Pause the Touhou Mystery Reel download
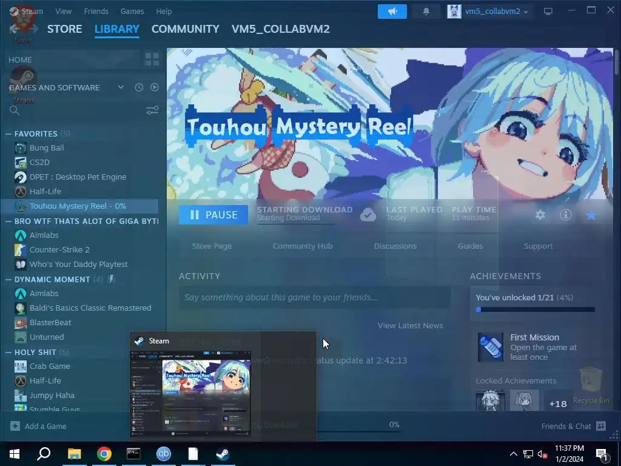This screenshot has height=466, width=621. pyautogui.click(x=213, y=215)
